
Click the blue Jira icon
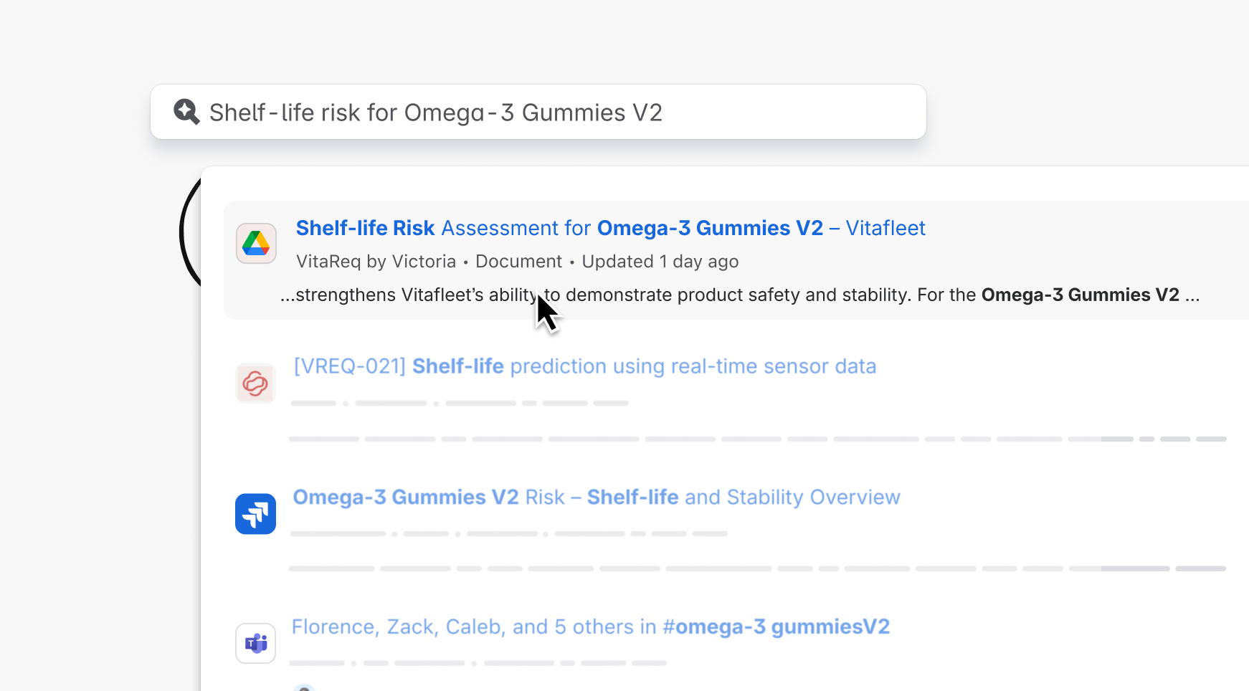click(x=256, y=514)
